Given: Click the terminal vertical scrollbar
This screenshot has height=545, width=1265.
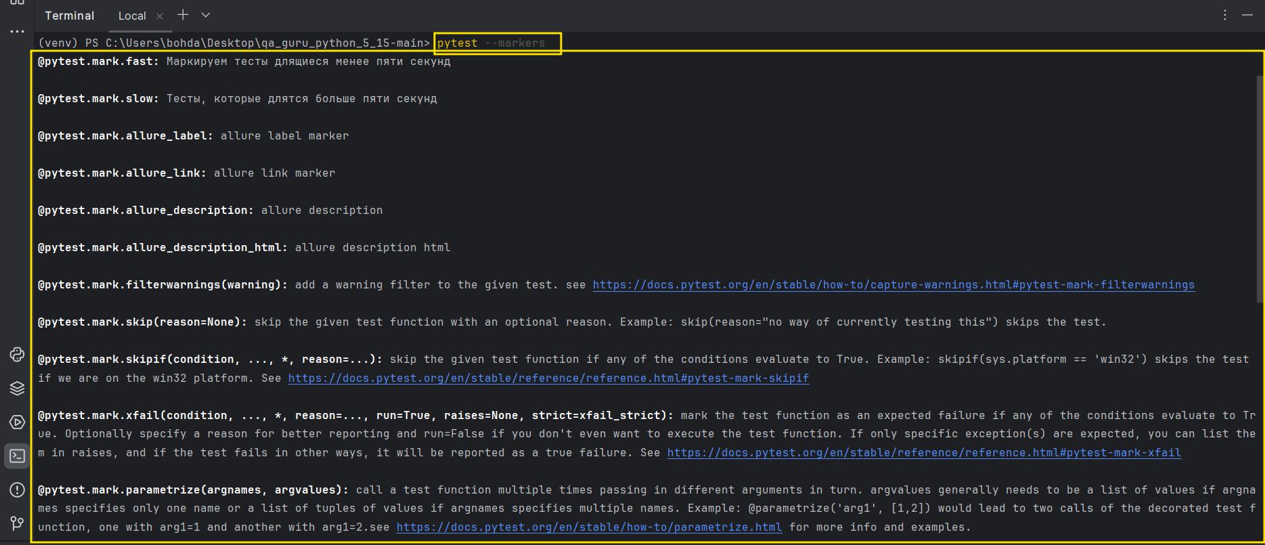Looking at the screenshot, I should (1260, 188).
